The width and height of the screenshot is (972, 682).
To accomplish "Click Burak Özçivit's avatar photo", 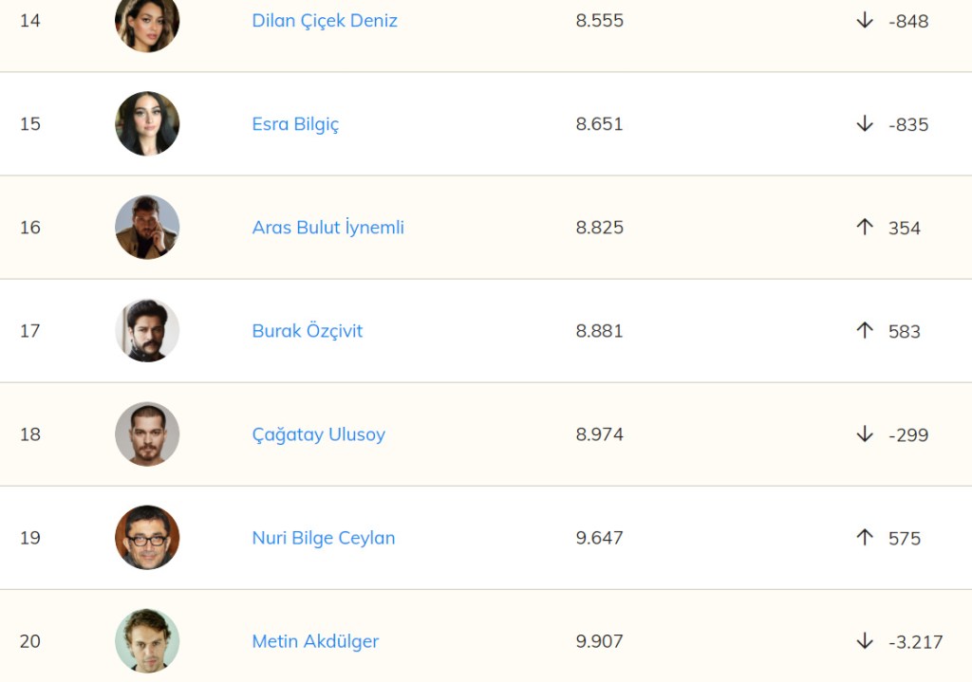I will click(147, 331).
